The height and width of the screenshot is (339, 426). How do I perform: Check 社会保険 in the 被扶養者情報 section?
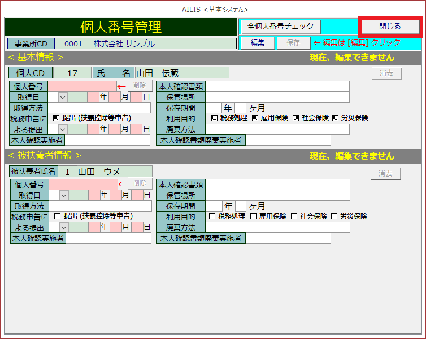pos(294,216)
